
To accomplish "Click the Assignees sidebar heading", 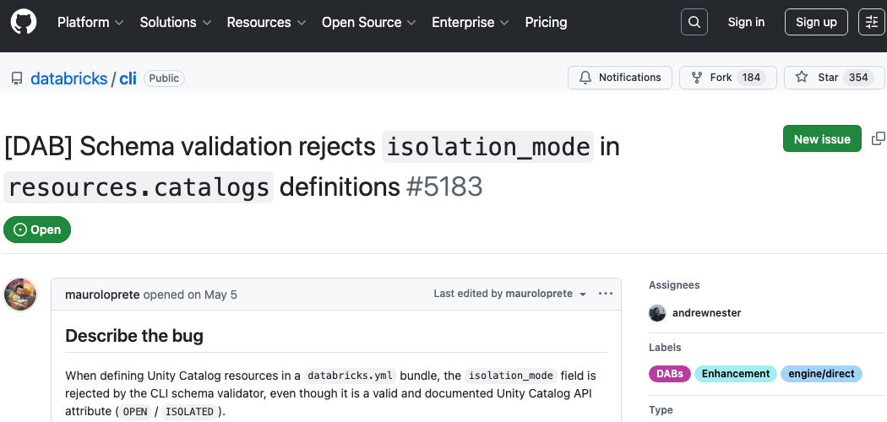I will coord(674,284).
